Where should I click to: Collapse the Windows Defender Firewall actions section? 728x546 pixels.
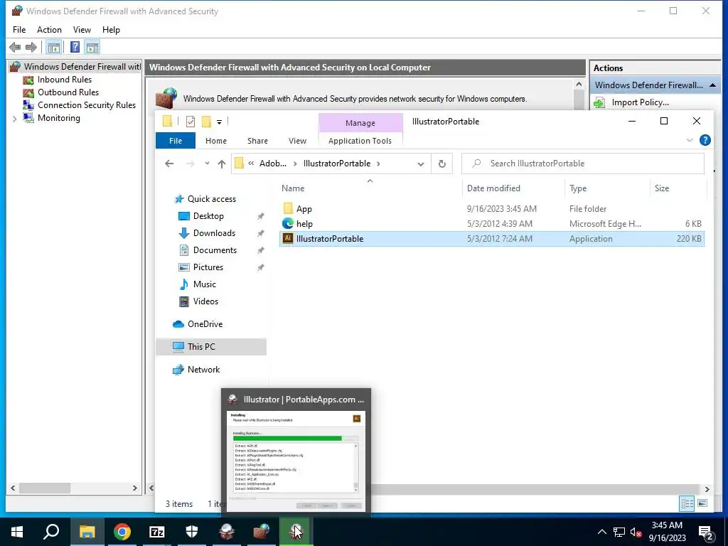pos(712,85)
